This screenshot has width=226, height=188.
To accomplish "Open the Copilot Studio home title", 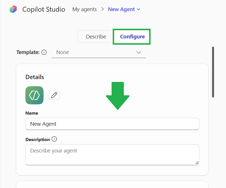I will tap(44, 9).
